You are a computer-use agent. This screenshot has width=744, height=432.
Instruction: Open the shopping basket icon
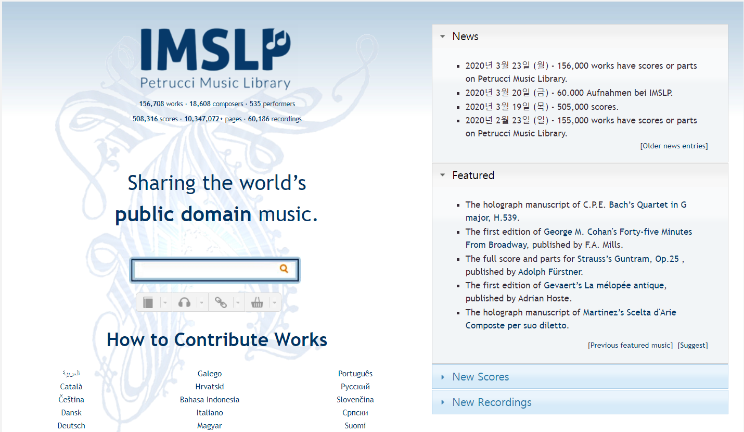click(x=257, y=302)
